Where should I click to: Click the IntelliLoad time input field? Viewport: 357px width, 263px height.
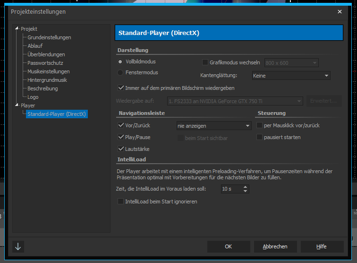[x=230, y=189]
